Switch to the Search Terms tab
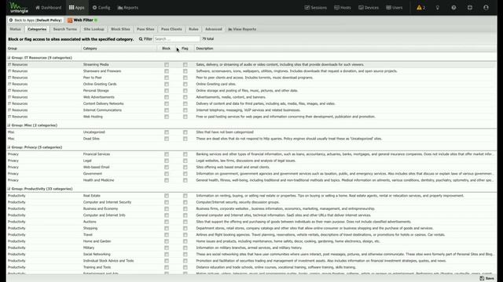The height and width of the screenshot is (282, 503). pos(64,29)
